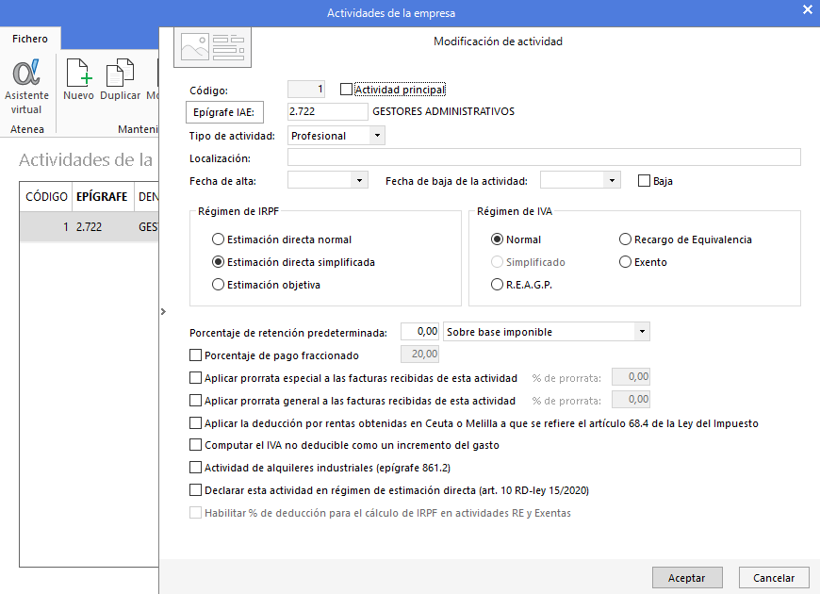Click the Epígrafe IAE code field
Screen dimensions: 820x594
328,111
